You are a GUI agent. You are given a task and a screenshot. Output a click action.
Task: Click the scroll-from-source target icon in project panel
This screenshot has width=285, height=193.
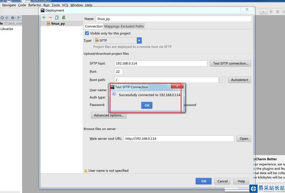tap(2, 18)
